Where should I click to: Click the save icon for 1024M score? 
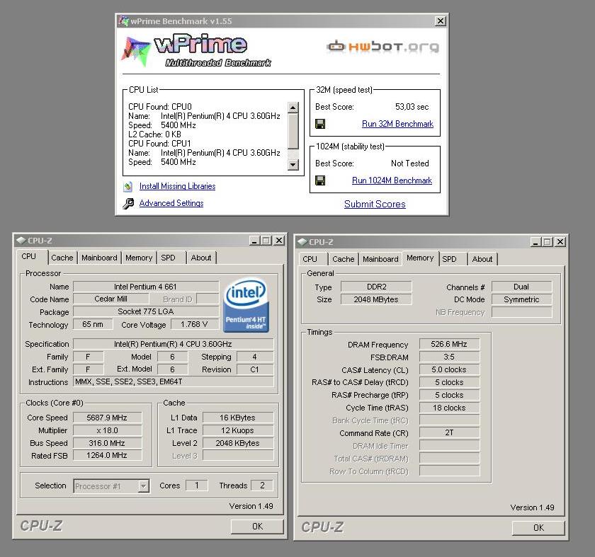pos(320,180)
